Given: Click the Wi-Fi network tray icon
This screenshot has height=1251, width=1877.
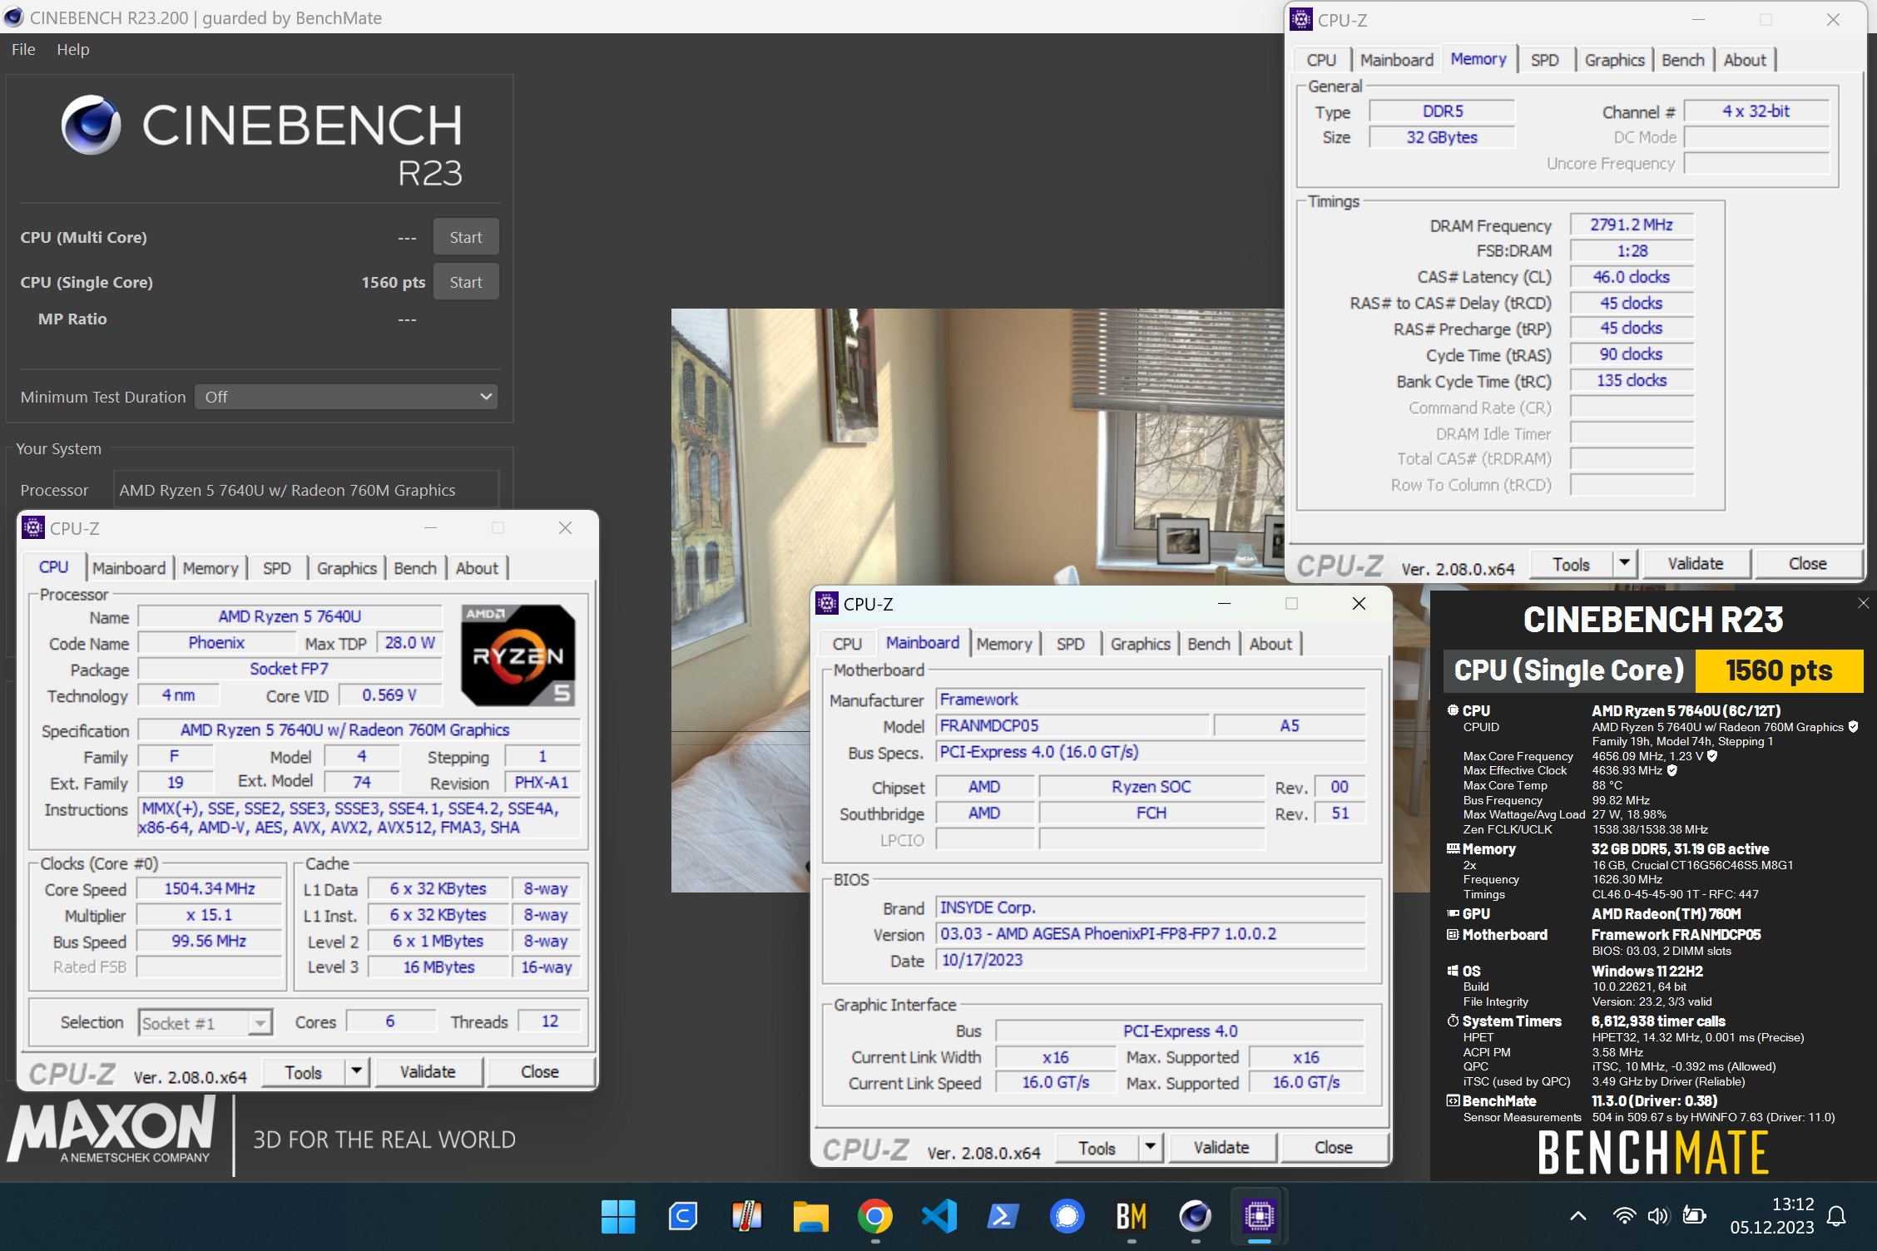Looking at the screenshot, I should point(1623,1216).
